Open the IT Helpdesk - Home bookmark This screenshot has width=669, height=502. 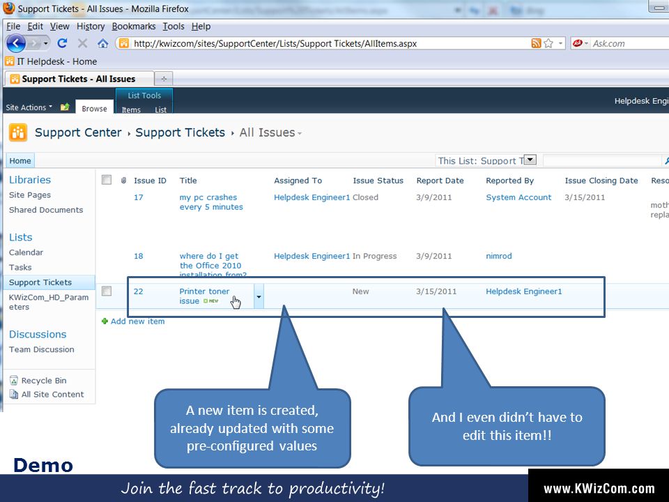pyautogui.click(x=51, y=61)
